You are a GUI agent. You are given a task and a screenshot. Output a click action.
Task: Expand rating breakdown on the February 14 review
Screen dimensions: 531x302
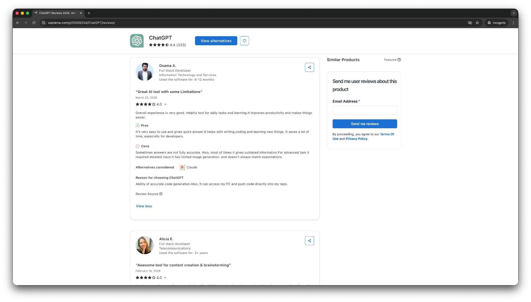pos(165,278)
